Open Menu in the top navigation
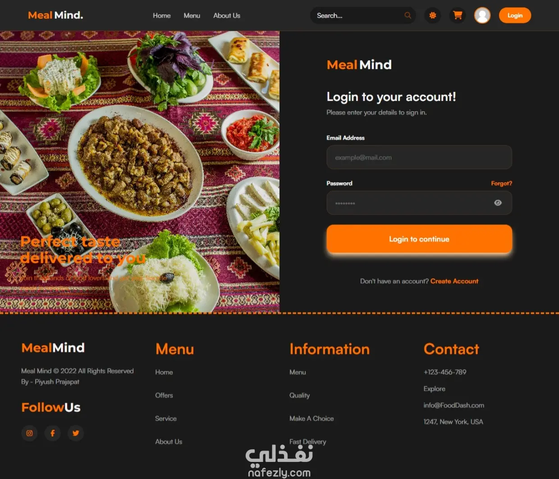The image size is (559, 479). point(192,15)
